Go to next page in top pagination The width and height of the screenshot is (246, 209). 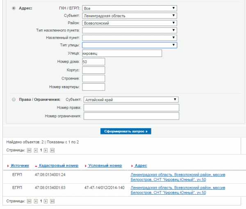pos(46,150)
